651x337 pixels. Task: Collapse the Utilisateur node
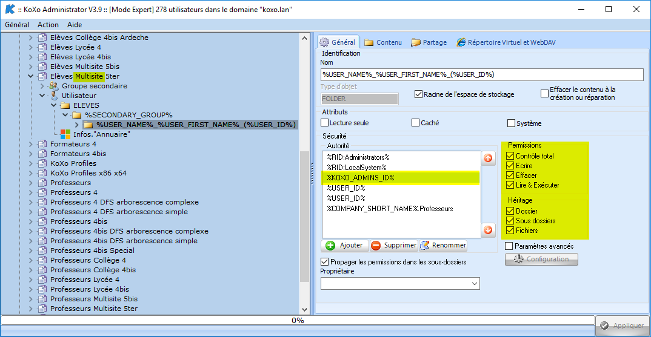pos(42,96)
